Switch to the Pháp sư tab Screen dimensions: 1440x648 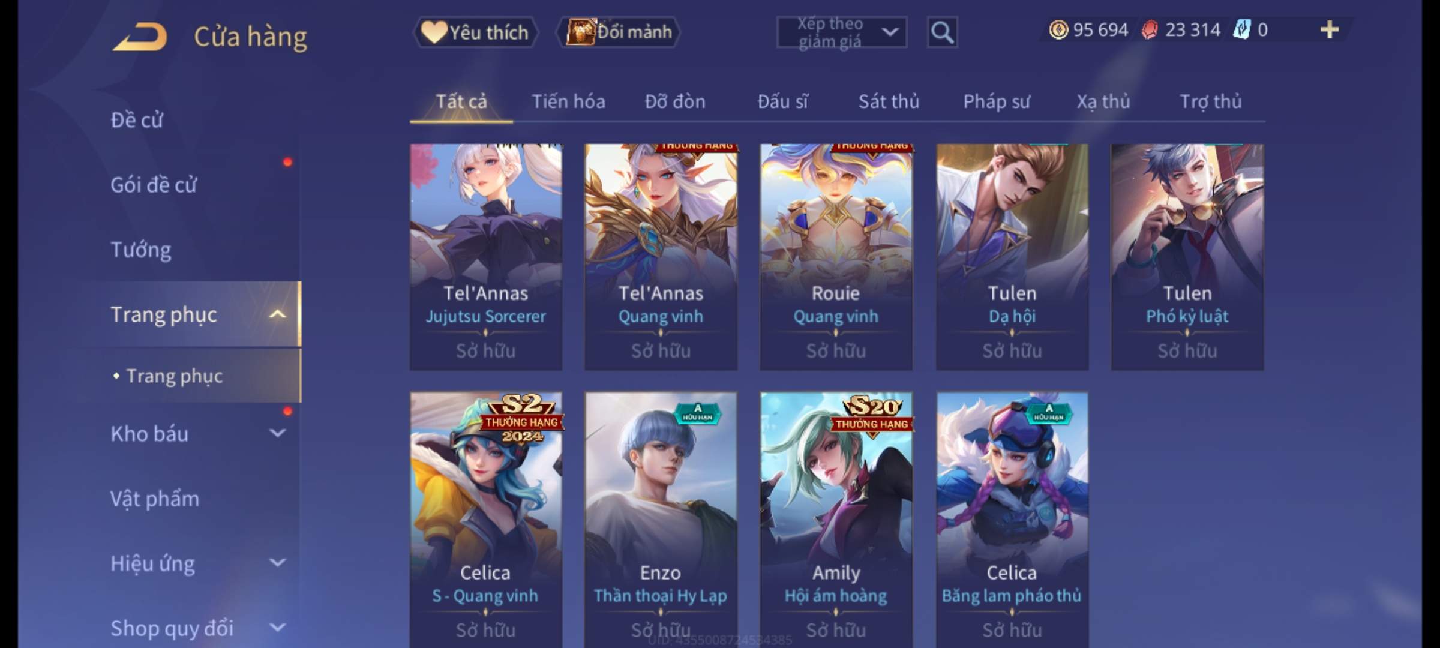point(996,101)
